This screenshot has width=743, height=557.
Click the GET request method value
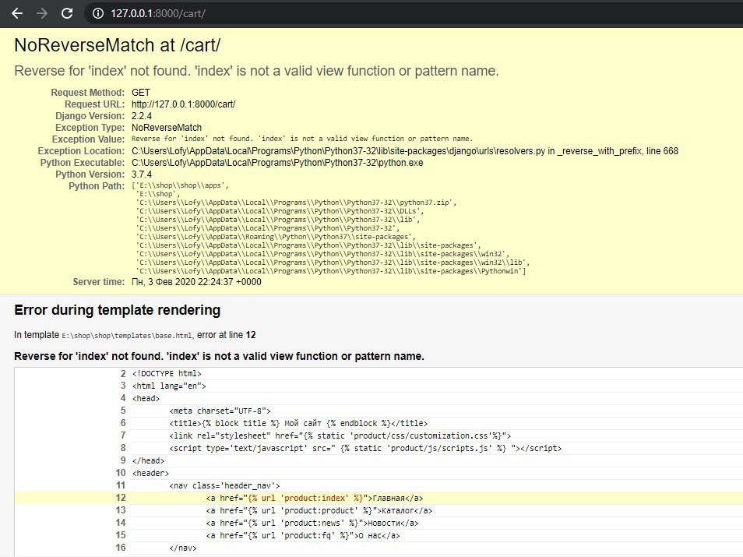click(x=141, y=93)
